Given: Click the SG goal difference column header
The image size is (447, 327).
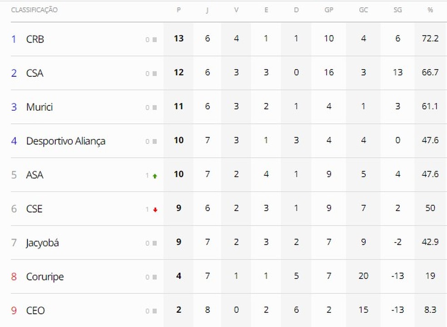Looking at the screenshot, I should pyautogui.click(x=397, y=10).
